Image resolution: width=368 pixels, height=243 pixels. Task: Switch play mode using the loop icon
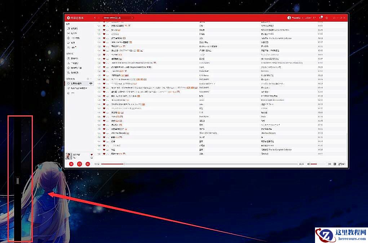[x=330, y=164]
